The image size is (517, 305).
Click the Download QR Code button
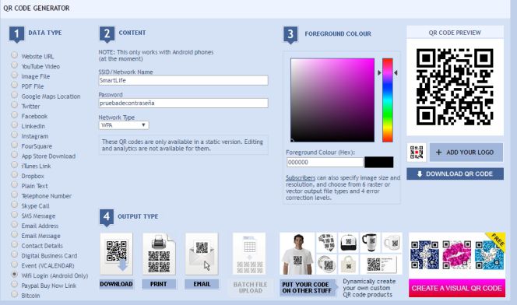pyautogui.click(x=455, y=174)
